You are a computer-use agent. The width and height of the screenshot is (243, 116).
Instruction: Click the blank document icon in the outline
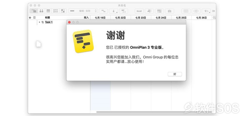click(39, 44)
